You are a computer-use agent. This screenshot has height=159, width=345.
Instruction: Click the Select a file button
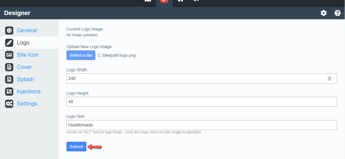coord(81,55)
